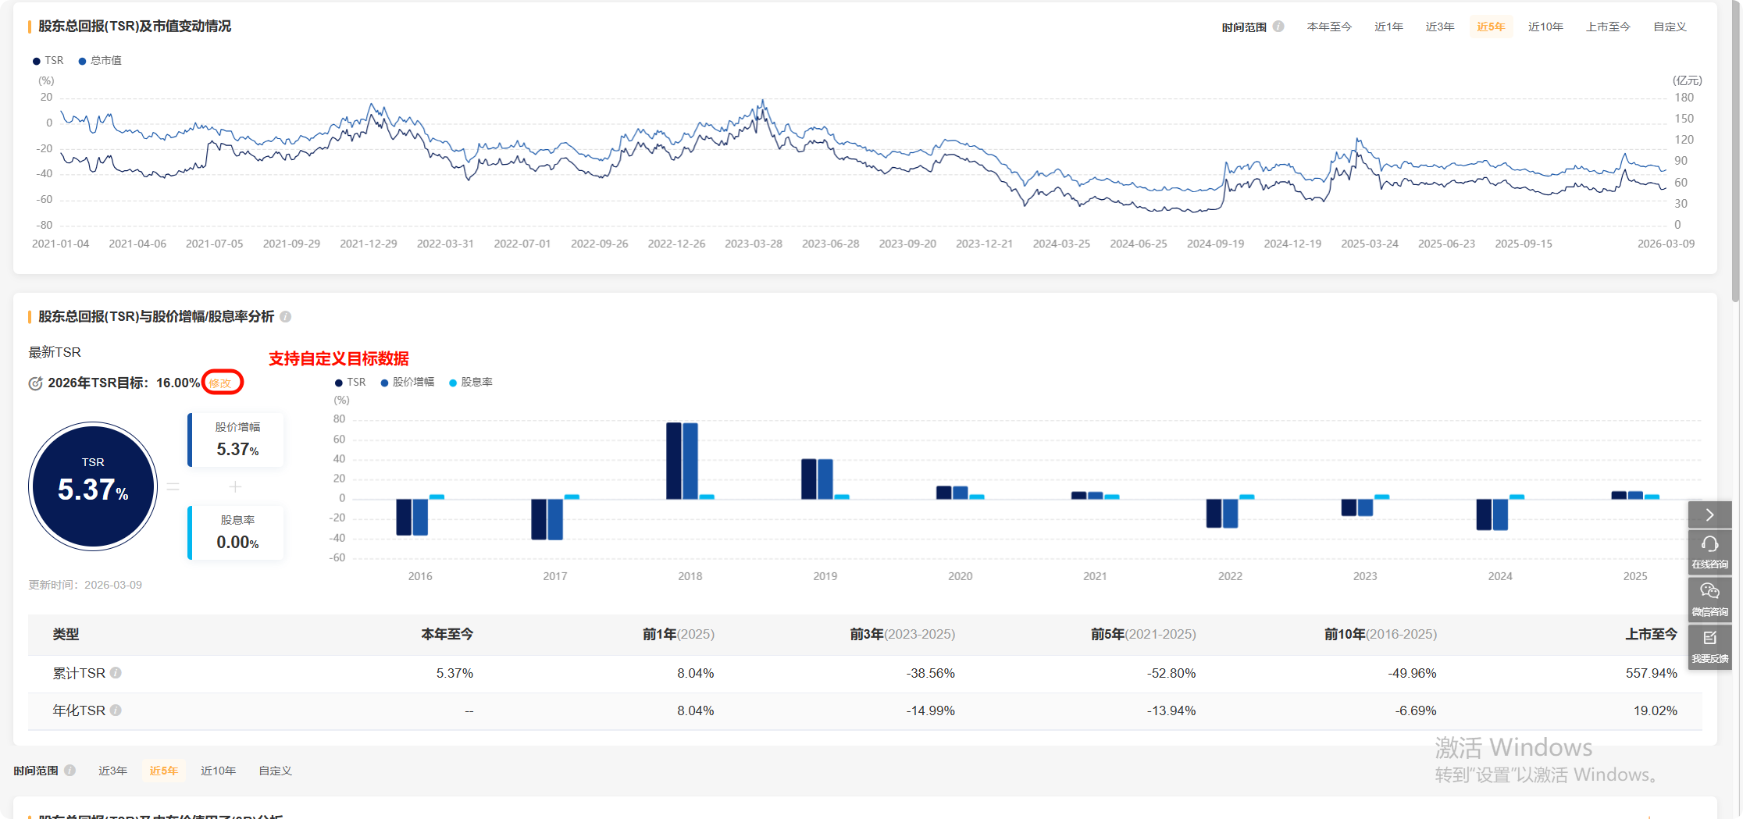This screenshot has height=819, width=1743.
Task: Click the -6.69% annualized TSR cell
Action: 1416,710
